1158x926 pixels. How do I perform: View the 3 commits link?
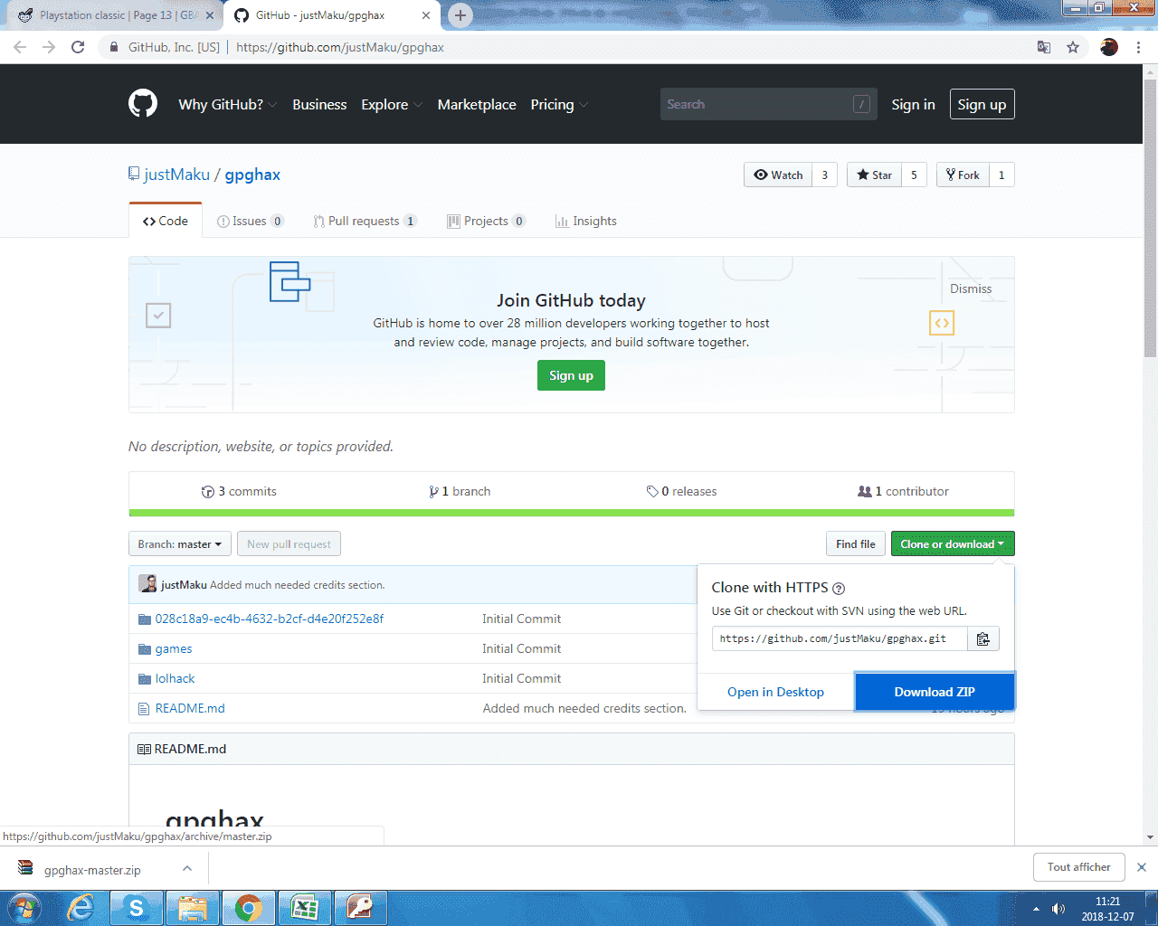point(239,492)
